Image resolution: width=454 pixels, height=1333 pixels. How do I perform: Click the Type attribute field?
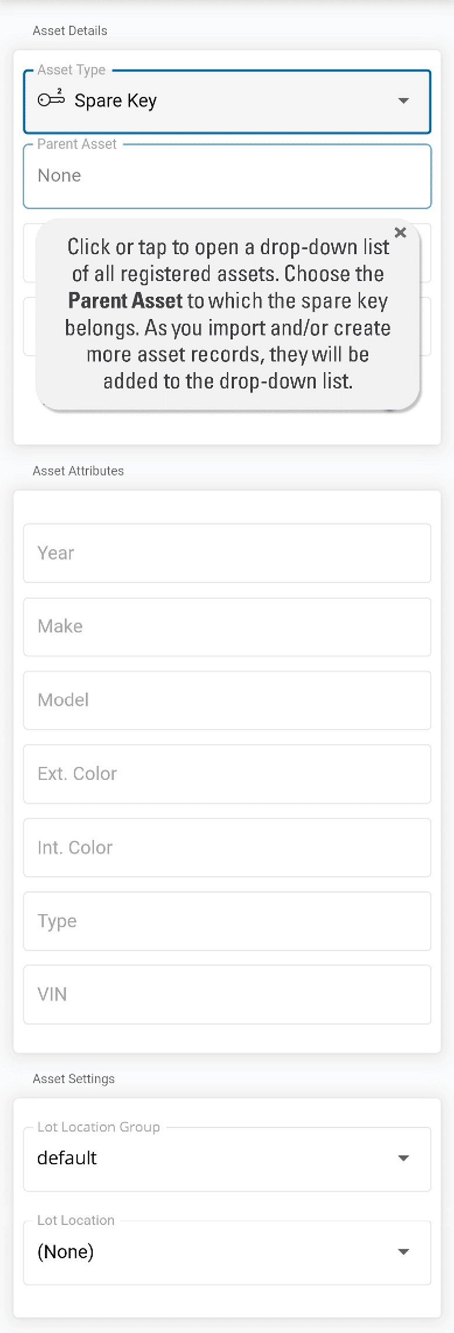click(x=227, y=921)
